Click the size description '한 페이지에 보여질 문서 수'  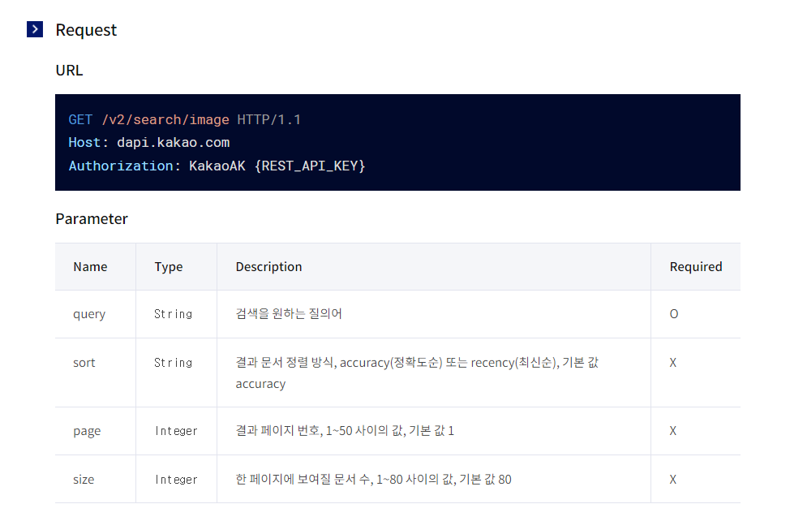373,479
